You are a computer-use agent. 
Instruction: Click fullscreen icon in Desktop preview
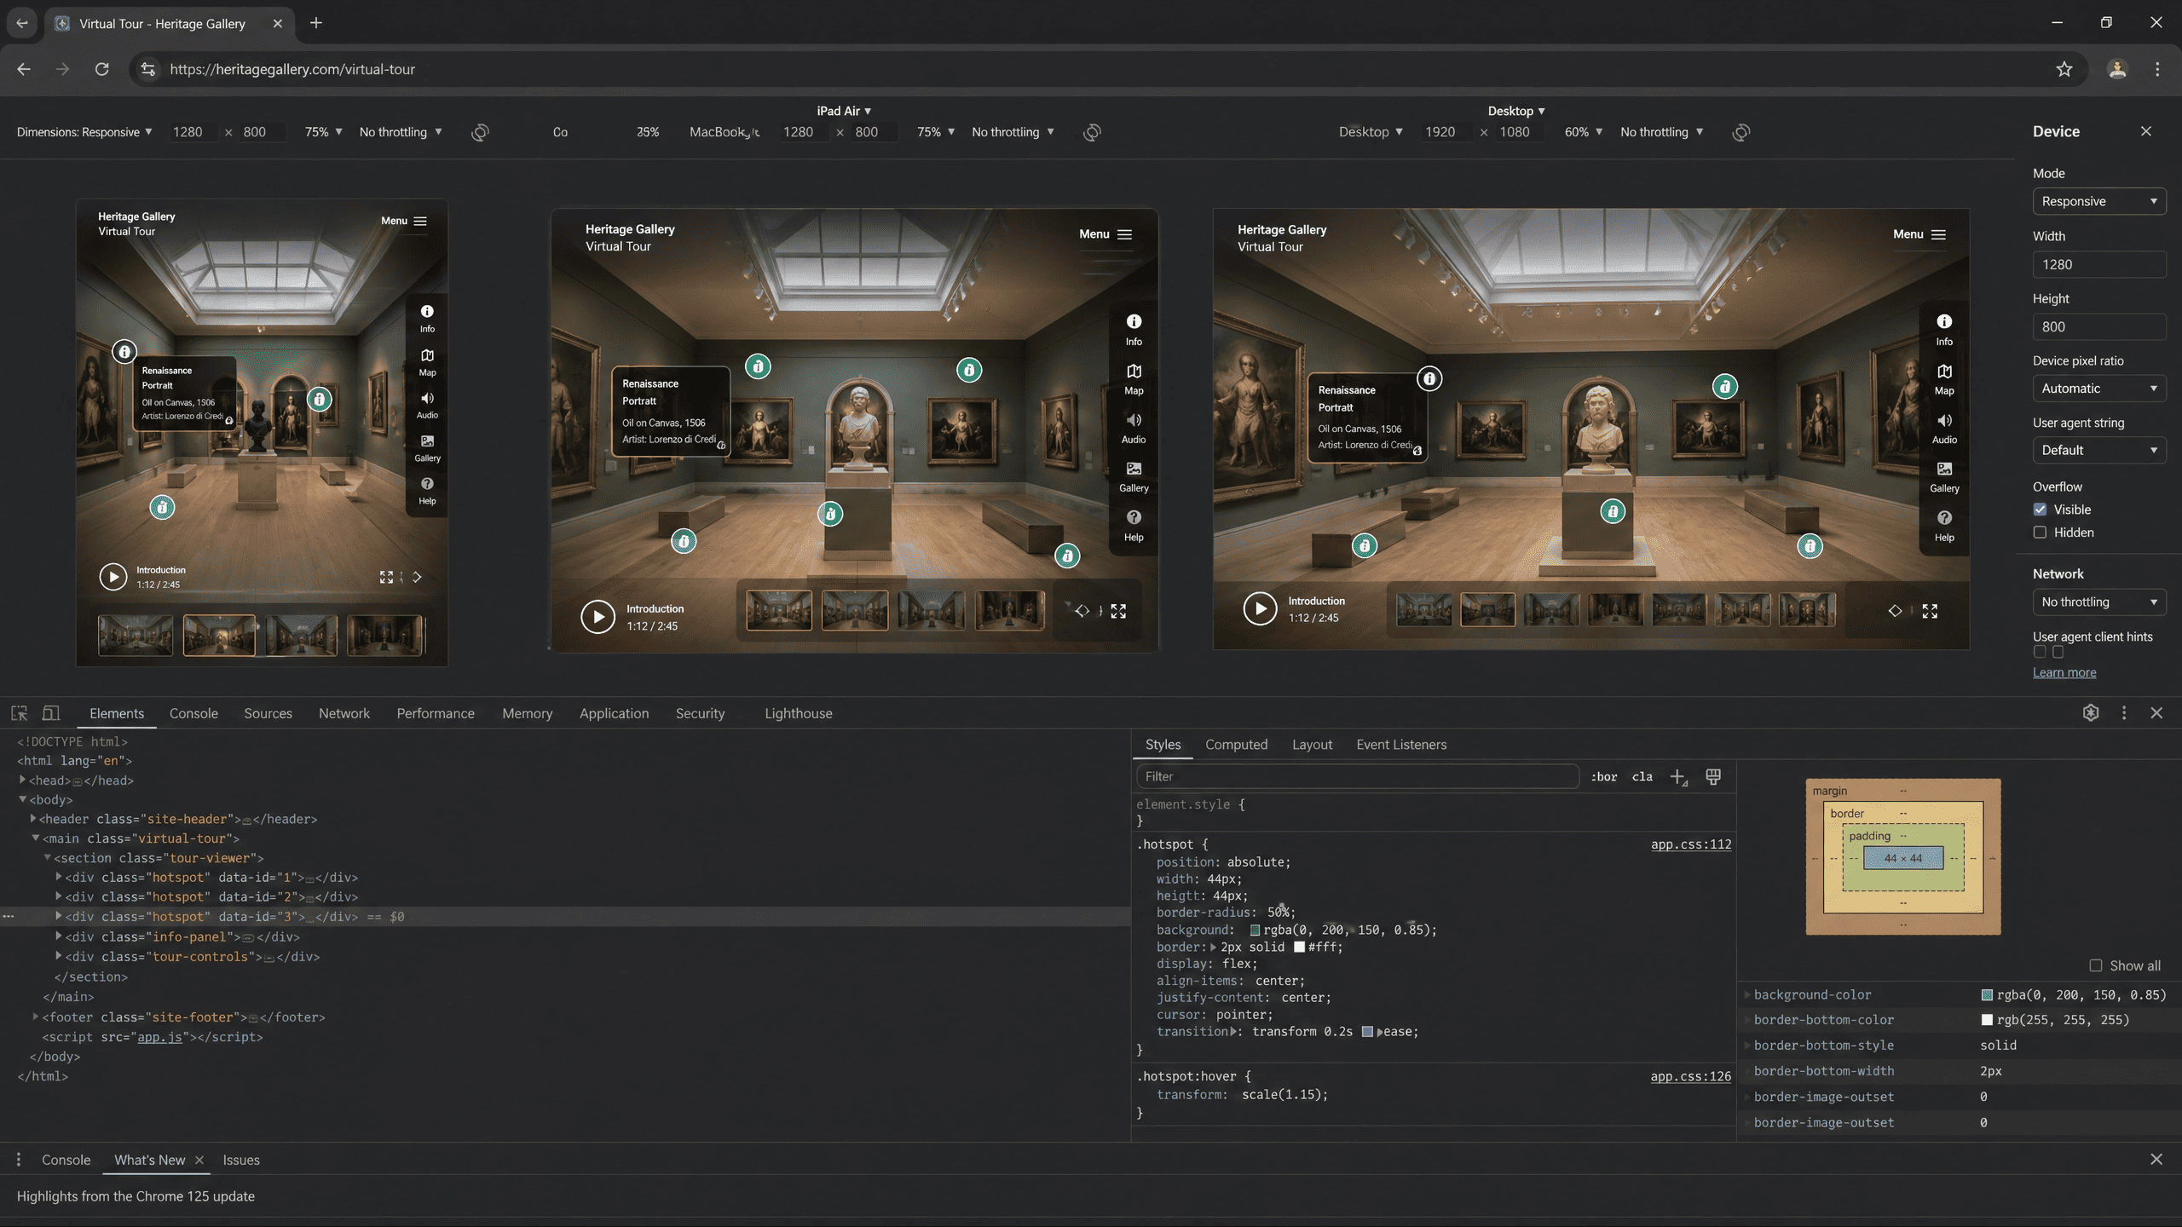[x=1931, y=611]
